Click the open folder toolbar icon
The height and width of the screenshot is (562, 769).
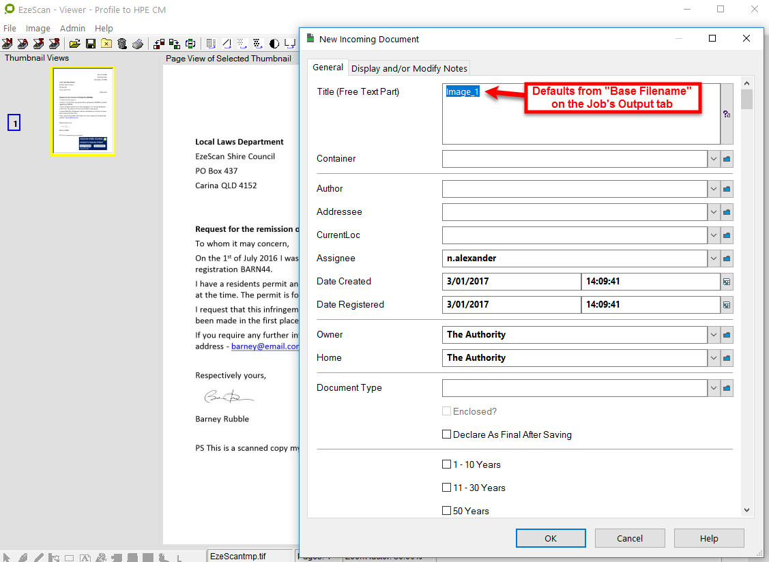[74, 44]
